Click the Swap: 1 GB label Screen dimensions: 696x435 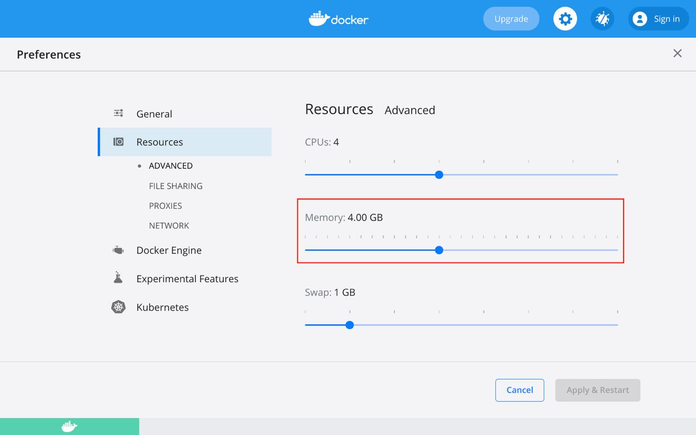click(330, 293)
